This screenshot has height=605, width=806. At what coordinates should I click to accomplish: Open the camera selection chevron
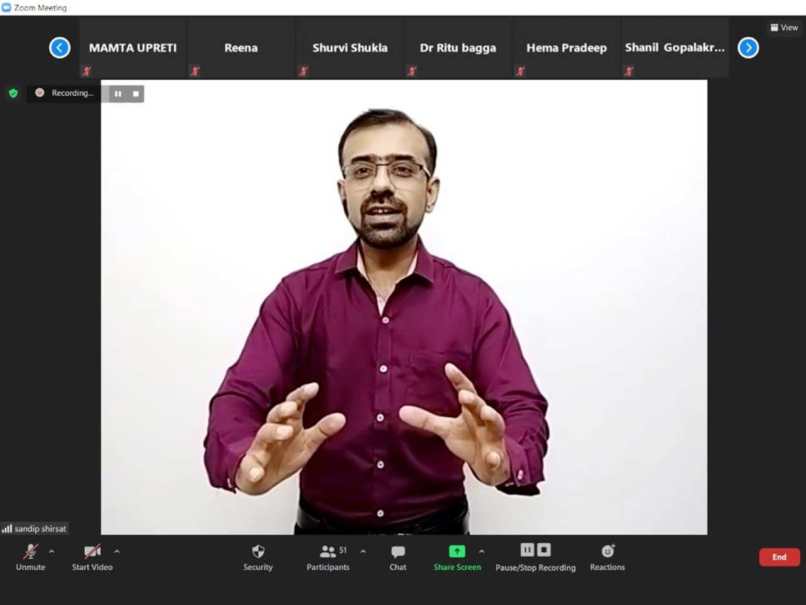(x=116, y=551)
